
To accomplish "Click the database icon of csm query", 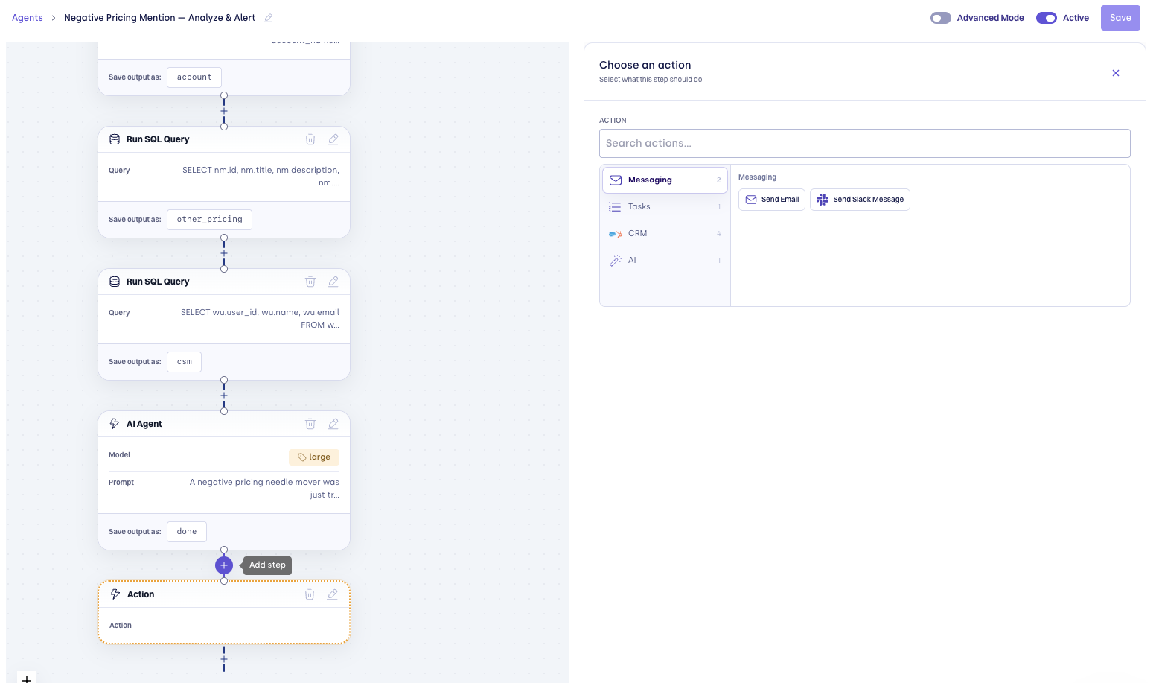I will point(115,282).
